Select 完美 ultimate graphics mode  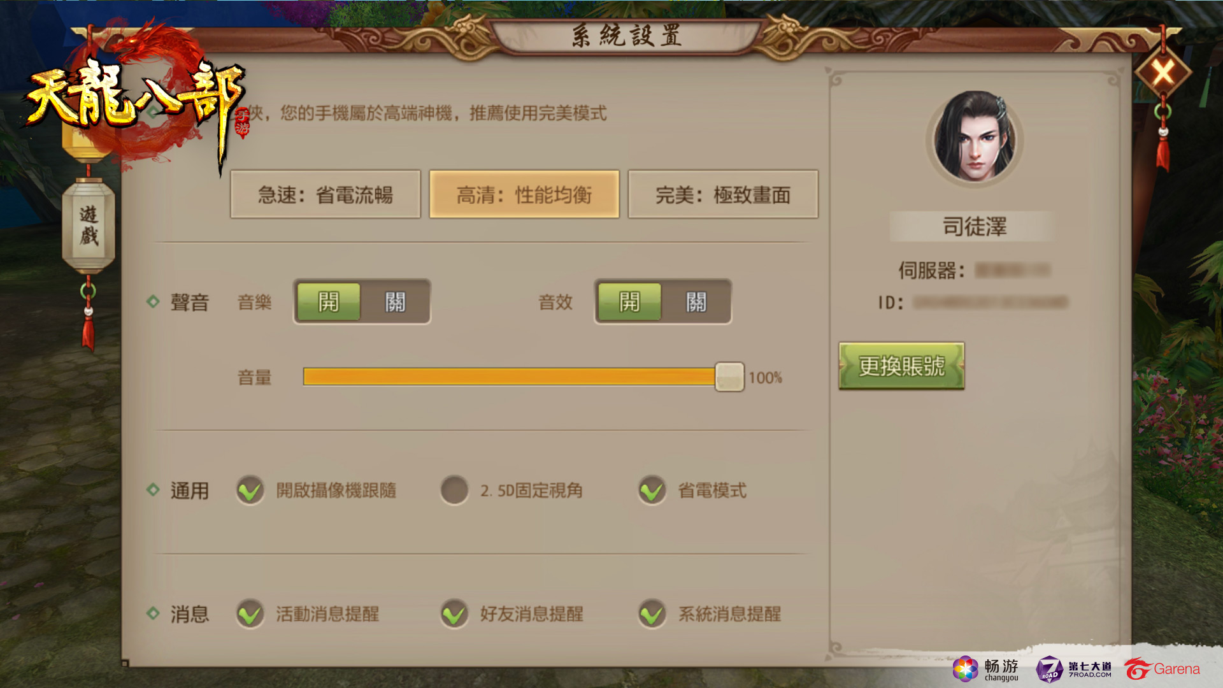pyautogui.click(x=723, y=194)
